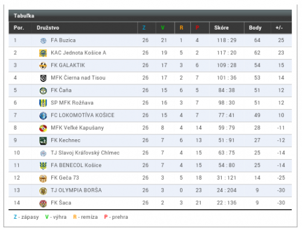Click the KAC Jednota Košice A crest
Screen dimensions: 302x229
pyautogui.click(x=43, y=53)
